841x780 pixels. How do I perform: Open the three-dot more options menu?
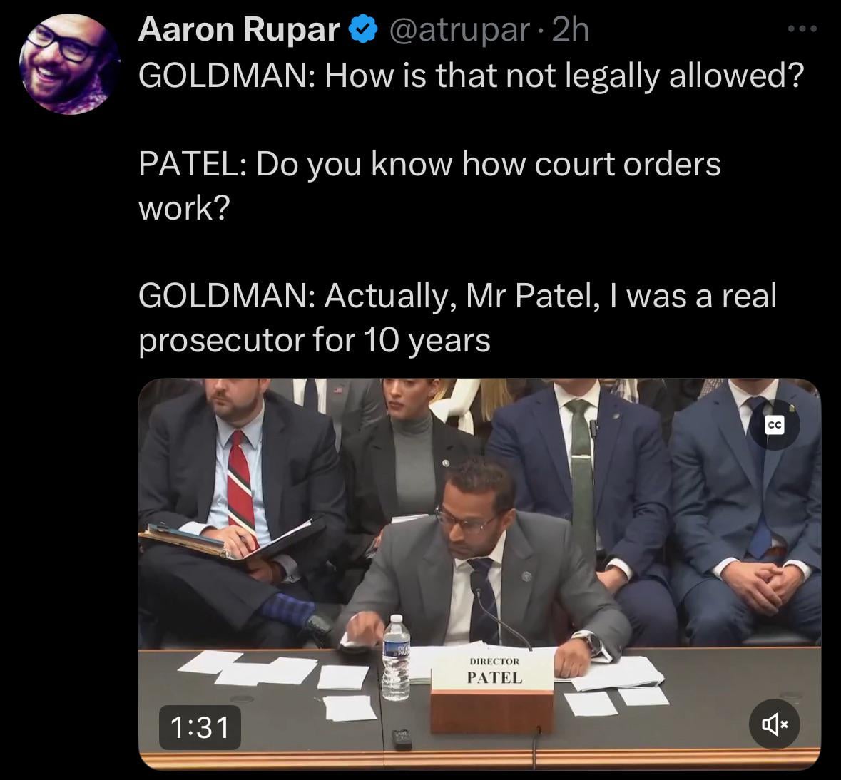[x=802, y=29]
